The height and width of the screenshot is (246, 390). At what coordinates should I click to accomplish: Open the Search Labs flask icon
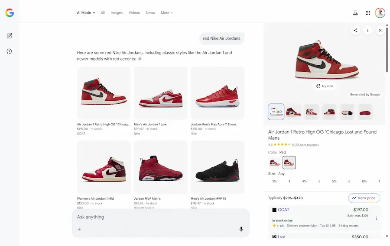pyautogui.click(x=355, y=13)
